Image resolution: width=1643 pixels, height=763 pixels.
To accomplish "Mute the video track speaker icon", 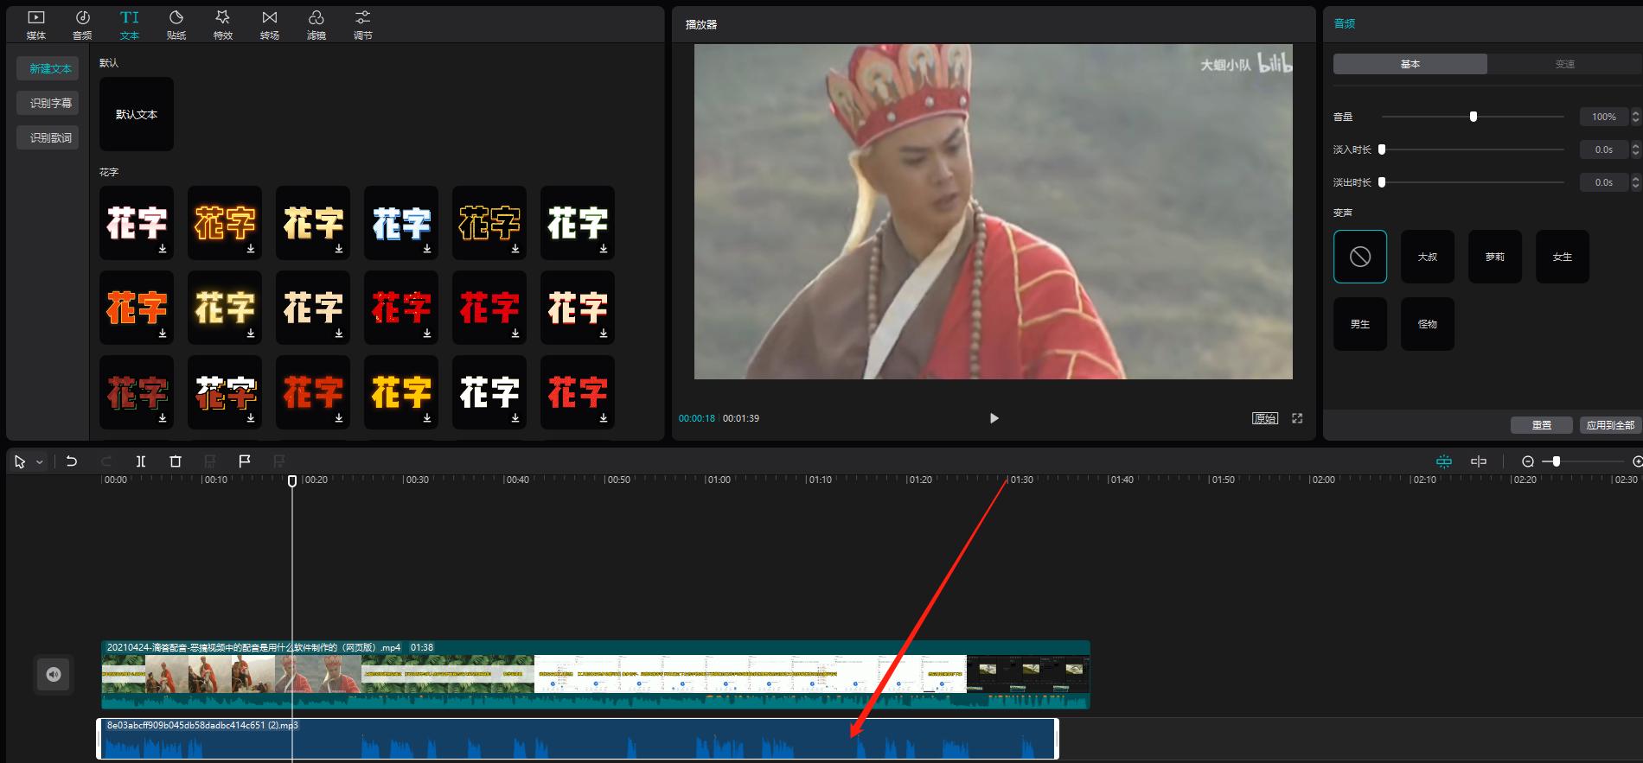I will click(x=54, y=674).
